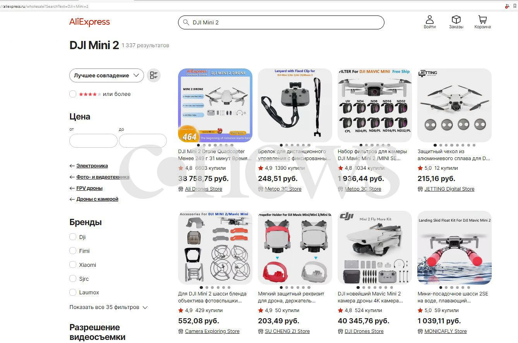Expand Показать все 35 фильтров
The height and width of the screenshot is (343, 518).
pos(108,307)
